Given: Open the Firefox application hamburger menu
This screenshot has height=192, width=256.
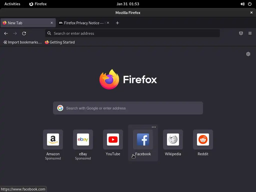Looking at the screenshot, I should click(250, 33).
